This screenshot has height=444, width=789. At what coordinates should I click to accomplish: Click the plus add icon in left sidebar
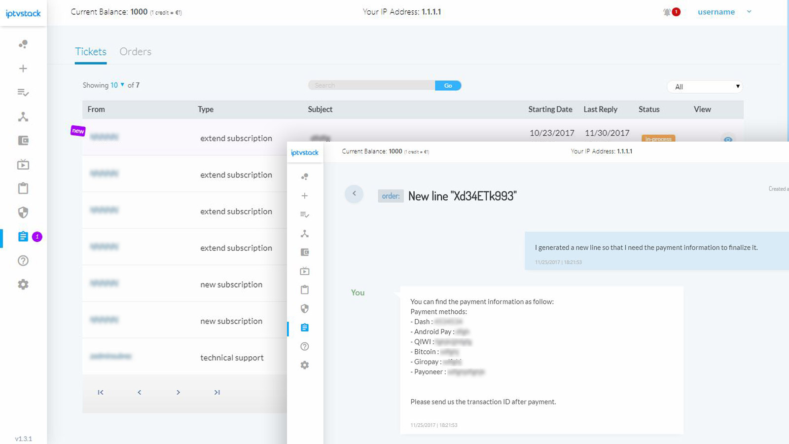pos(23,69)
